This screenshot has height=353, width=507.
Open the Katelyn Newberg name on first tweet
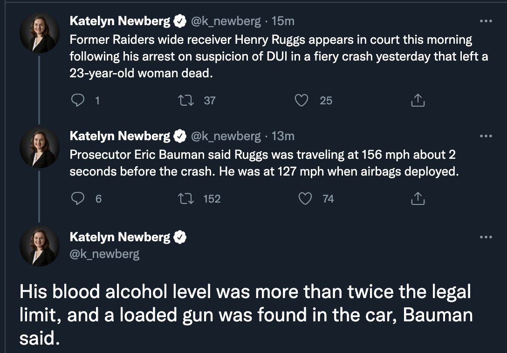(120, 21)
